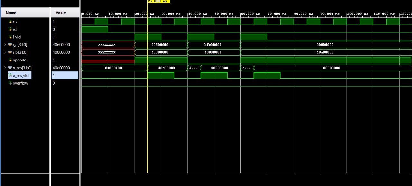Click the 40200000 segment in o_res waveform

click(x=220, y=68)
